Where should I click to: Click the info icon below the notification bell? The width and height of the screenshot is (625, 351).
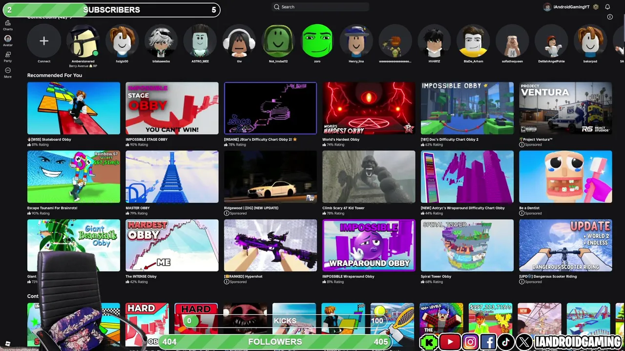tap(610, 17)
